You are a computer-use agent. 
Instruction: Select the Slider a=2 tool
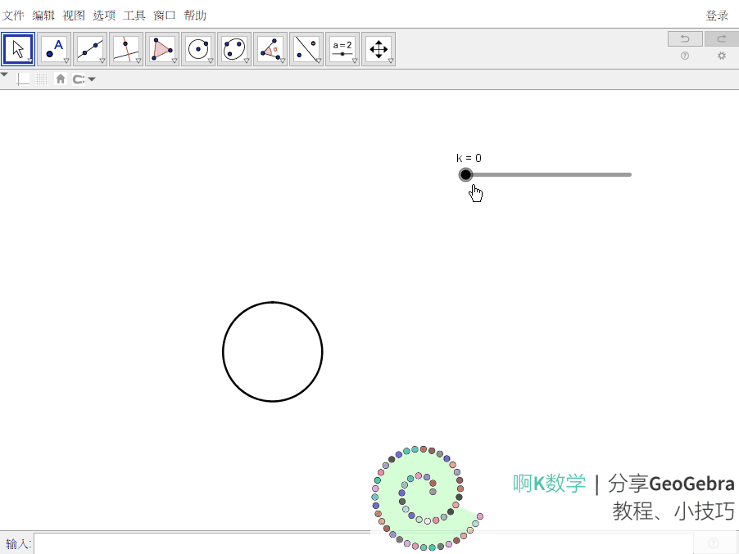(x=342, y=49)
